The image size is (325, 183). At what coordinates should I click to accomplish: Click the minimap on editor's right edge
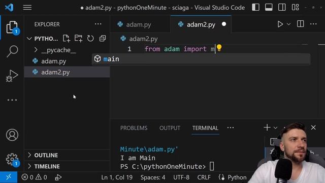click(x=321, y=81)
